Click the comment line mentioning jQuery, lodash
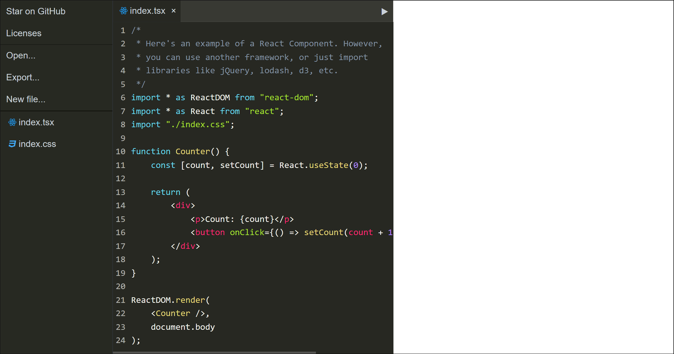 tap(237, 71)
